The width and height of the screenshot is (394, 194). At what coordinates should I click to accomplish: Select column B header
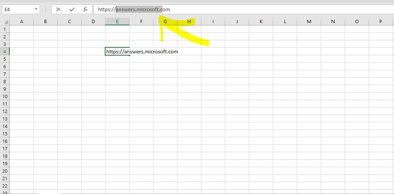(x=46, y=22)
